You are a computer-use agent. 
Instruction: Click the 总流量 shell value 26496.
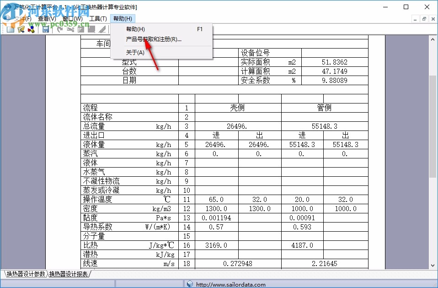237,126
